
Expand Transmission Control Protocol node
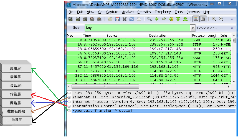(x=69, y=106)
